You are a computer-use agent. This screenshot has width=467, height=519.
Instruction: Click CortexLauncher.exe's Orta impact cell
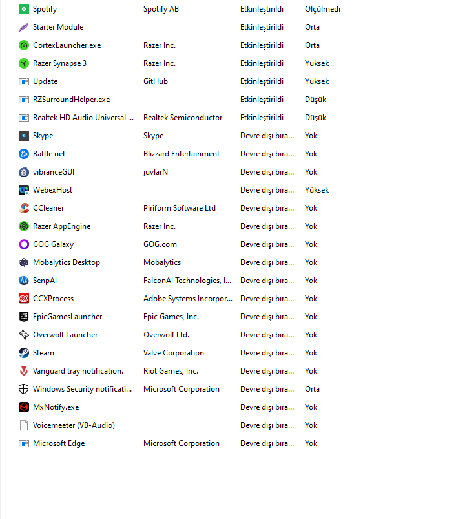coord(312,45)
